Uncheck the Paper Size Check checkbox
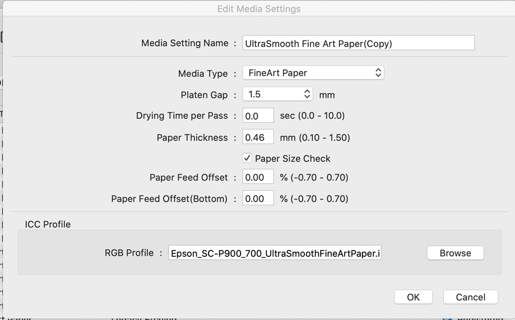515x320 pixels. pyautogui.click(x=248, y=158)
